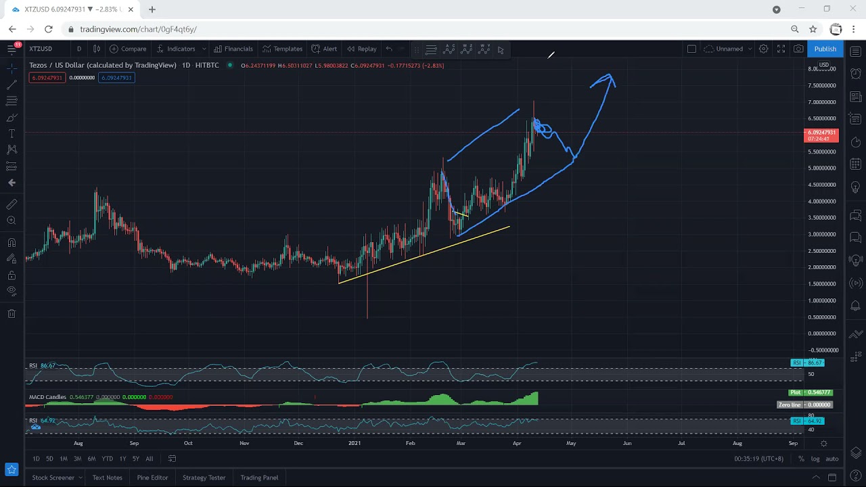The width and height of the screenshot is (866, 487).
Task: Open the main hamburger menu
Action: (12, 49)
